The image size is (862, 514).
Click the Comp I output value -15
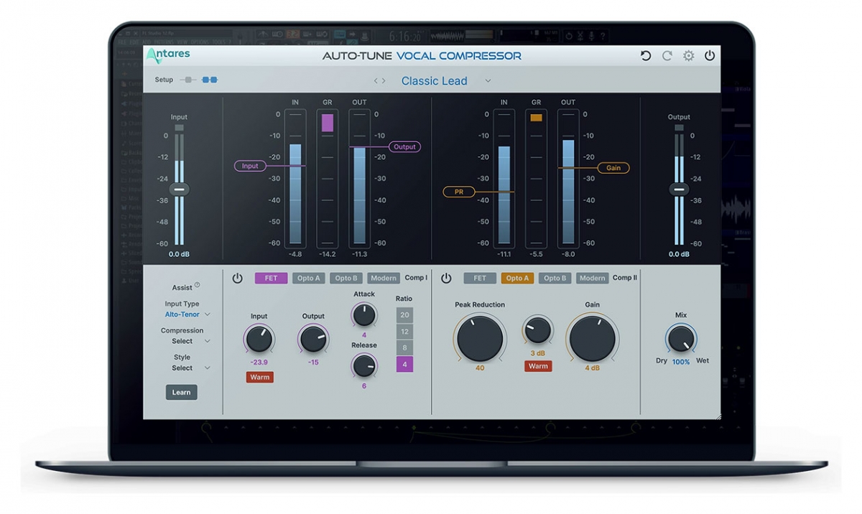click(313, 363)
